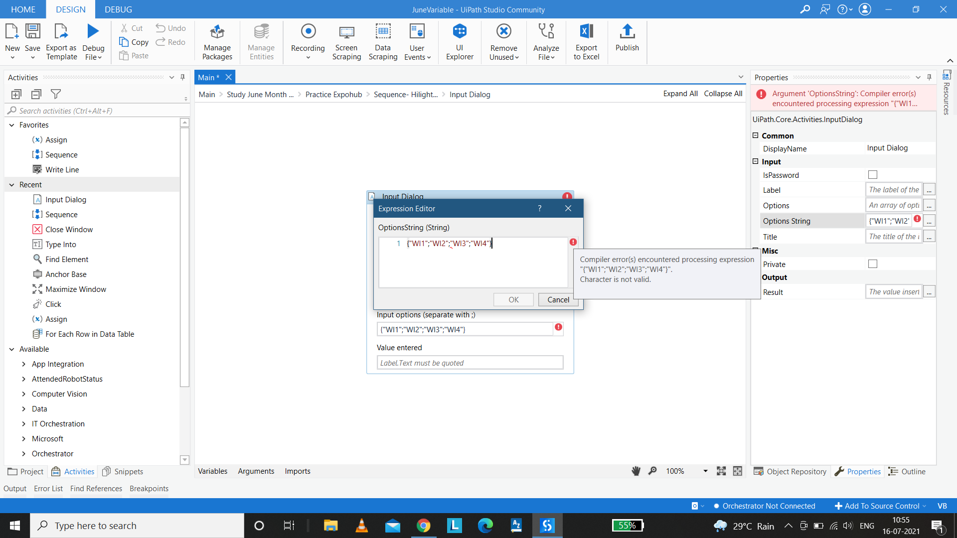The image size is (957, 538).
Task: Check the Private checkbox under Misc
Action: [x=872, y=264]
